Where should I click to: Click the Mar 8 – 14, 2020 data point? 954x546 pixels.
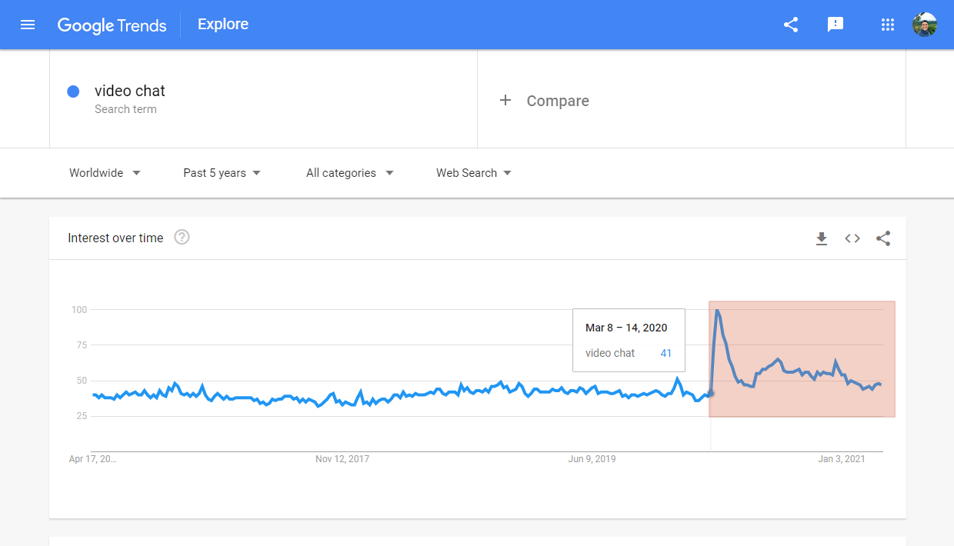[x=710, y=393]
